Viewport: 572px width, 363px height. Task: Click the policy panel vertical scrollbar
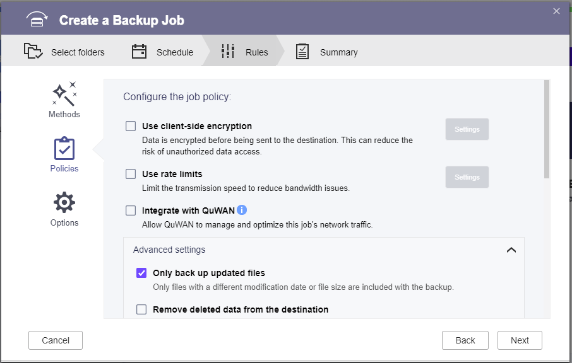point(547,129)
